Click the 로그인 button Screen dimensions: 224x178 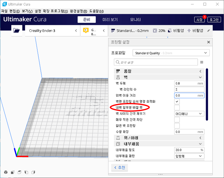click(x=214, y=20)
